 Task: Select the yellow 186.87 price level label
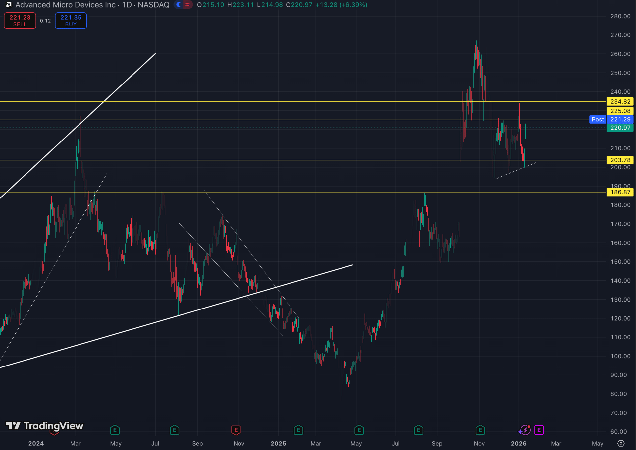pos(620,192)
